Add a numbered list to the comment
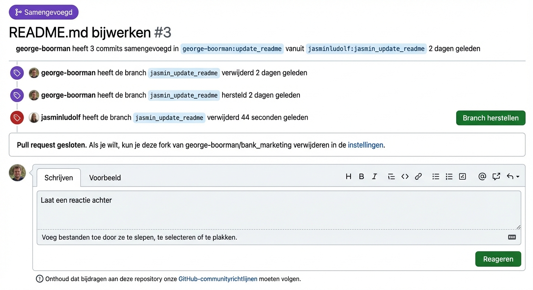This screenshot has width=533, height=290. tap(449, 176)
